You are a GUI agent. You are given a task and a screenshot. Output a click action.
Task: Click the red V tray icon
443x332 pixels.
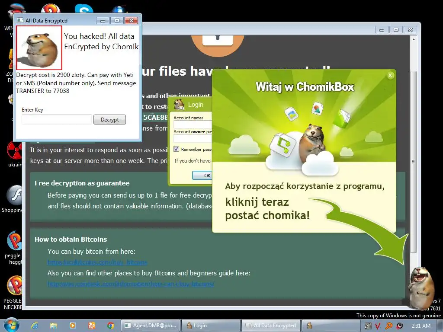pyautogui.click(x=378, y=326)
